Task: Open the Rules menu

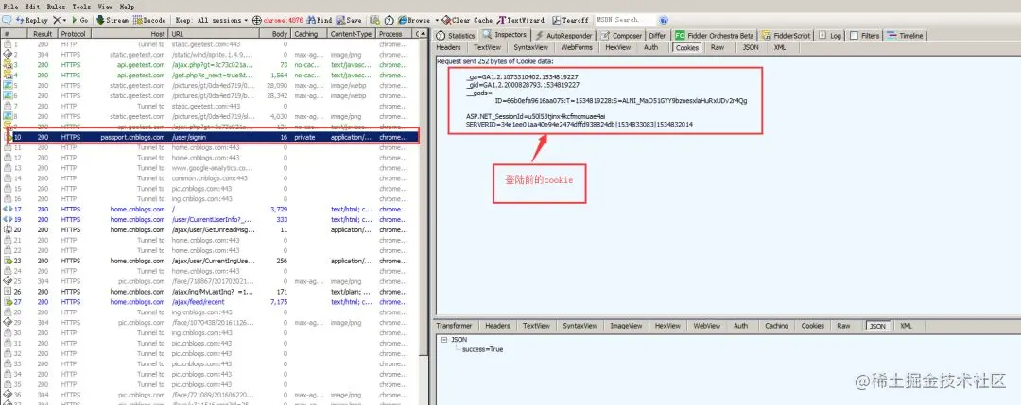Action: (56, 6)
